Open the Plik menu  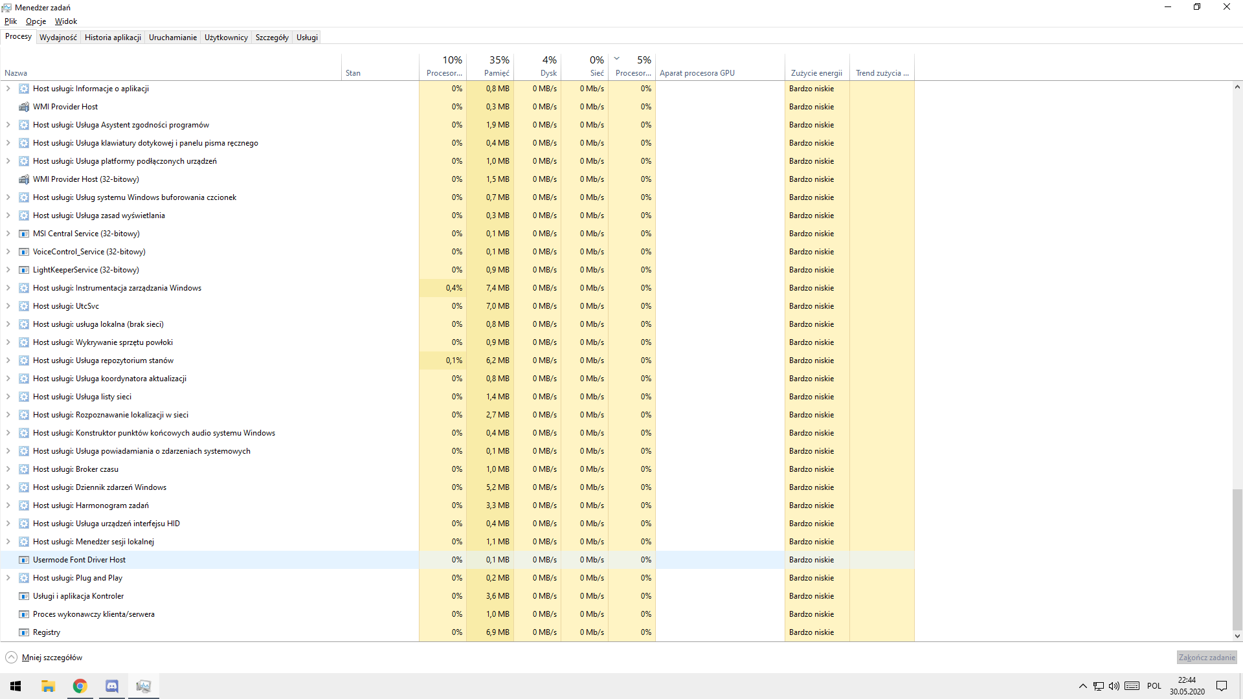point(10,21)
